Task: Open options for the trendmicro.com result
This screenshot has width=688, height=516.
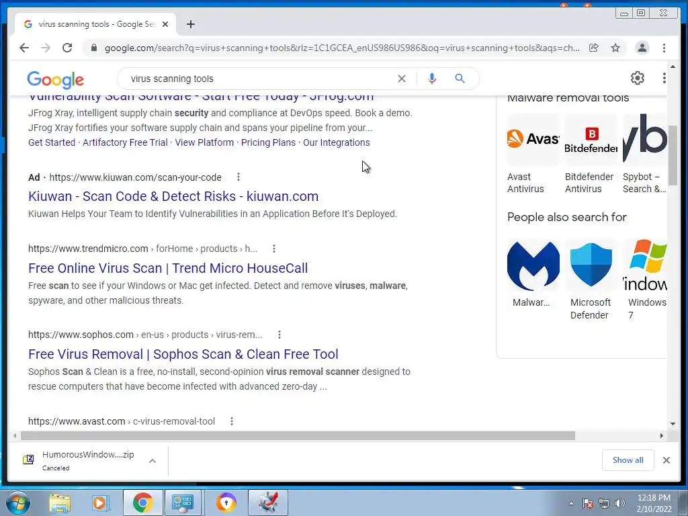Action: point(274,249)
